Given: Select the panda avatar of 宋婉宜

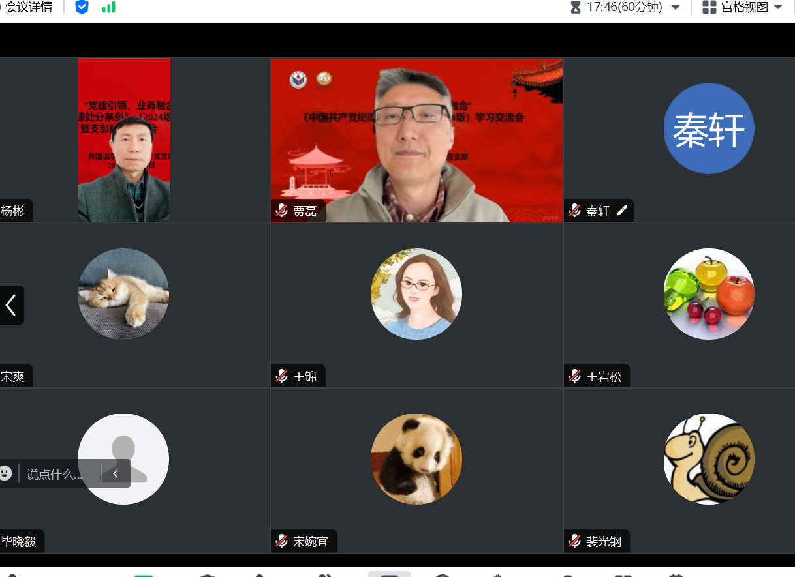Looking at the screenshot, I should tap(416, 459).
